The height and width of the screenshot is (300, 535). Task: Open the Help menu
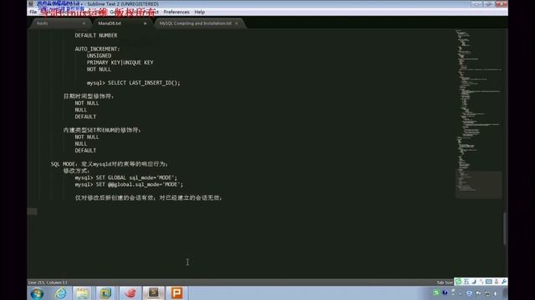click(x=200, y=12)
